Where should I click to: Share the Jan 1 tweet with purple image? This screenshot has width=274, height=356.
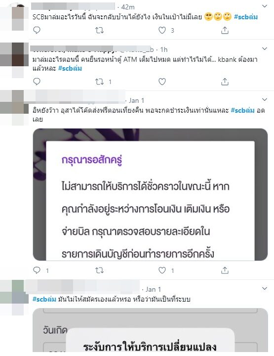[225, 270]
